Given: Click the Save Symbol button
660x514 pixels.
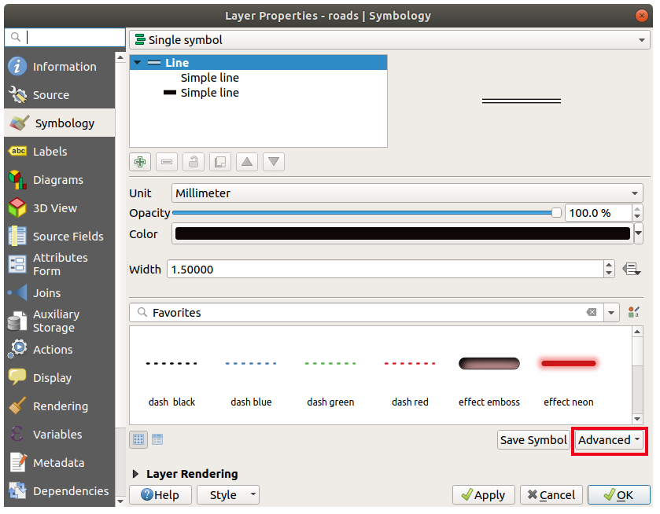Looking at the screenshot, I should (533, 440).
